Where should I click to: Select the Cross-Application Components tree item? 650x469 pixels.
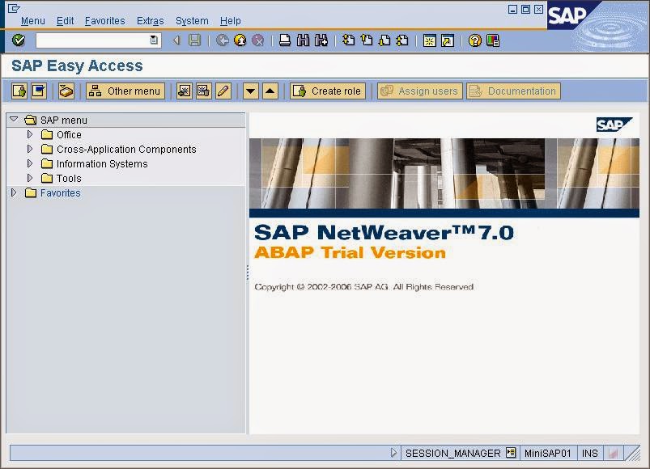[126, 149]
